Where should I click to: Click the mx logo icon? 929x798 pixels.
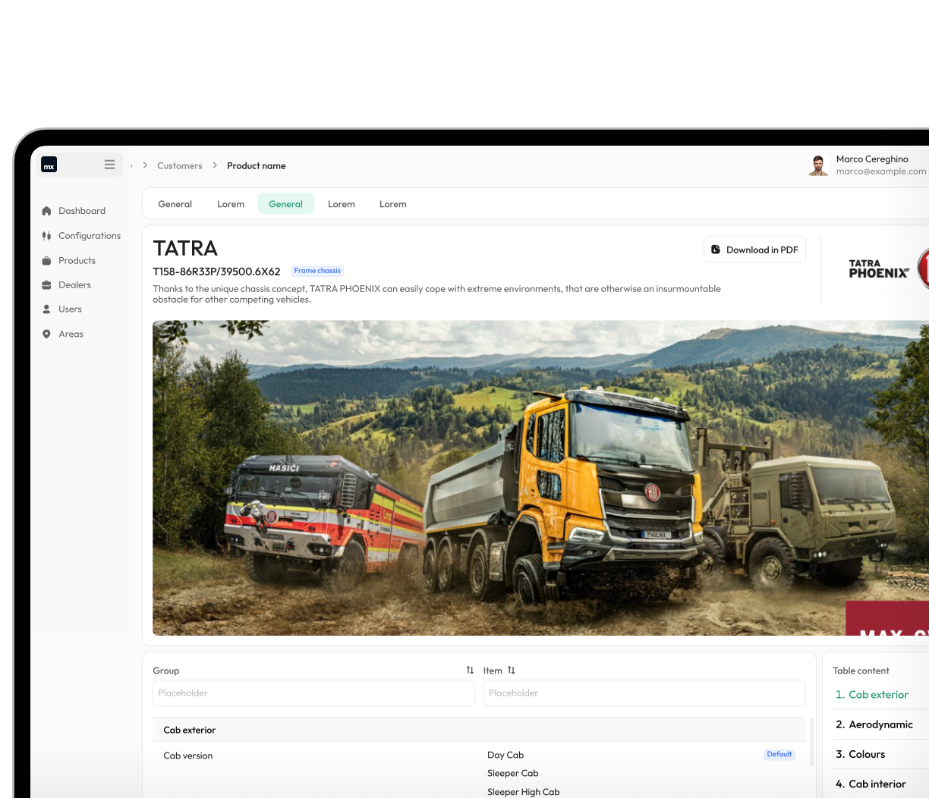click(49, 165)
